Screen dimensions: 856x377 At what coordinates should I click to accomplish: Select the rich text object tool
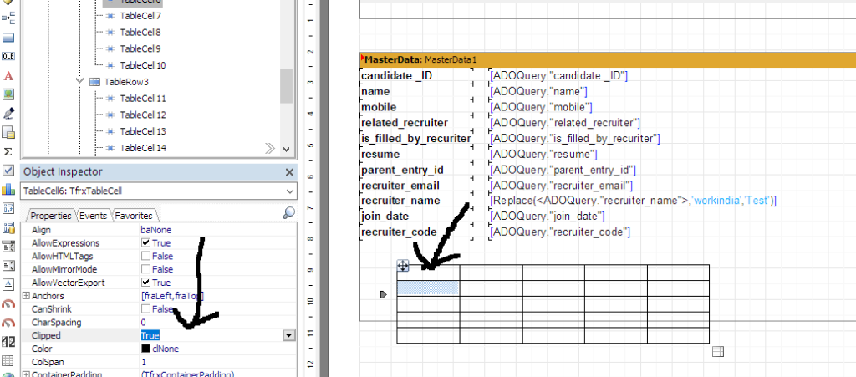pyautogui.click(x=8, y=246)
